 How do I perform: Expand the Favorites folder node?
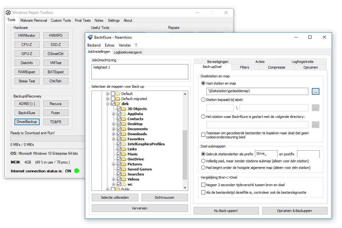click(x=114, y=139)
